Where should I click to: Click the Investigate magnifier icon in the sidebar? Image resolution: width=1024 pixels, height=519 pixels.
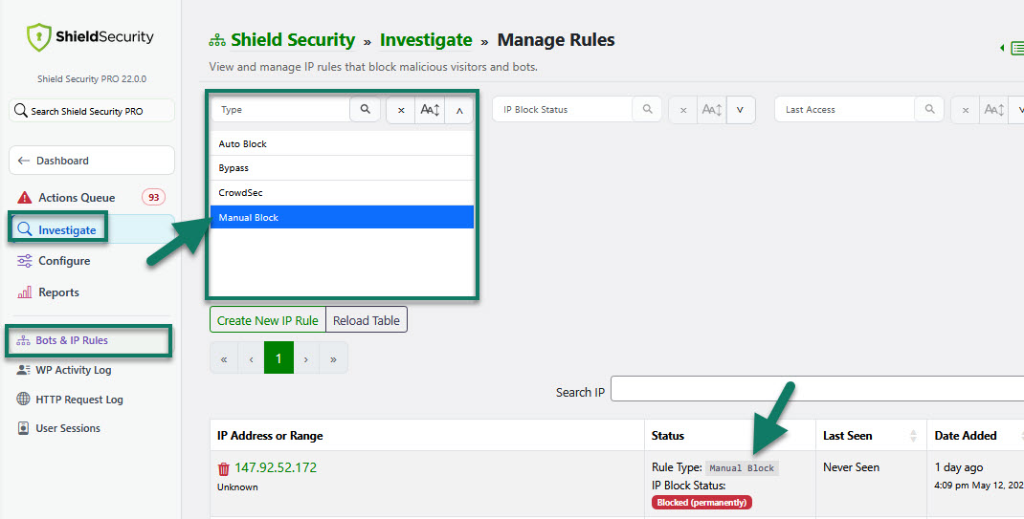click(24, 229)
